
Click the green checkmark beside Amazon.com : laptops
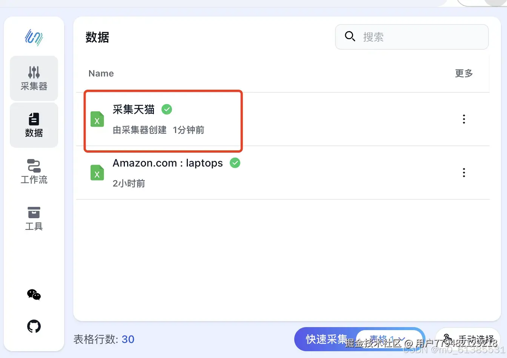[235, 163]
